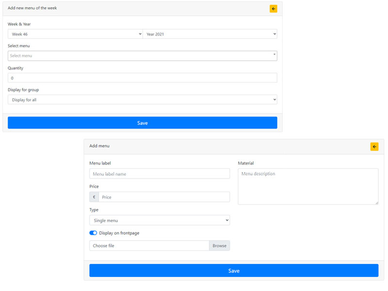Click the back arrow on weekly menu form
The height and width of the screenshot is (291, 388).
coord(273,8)
